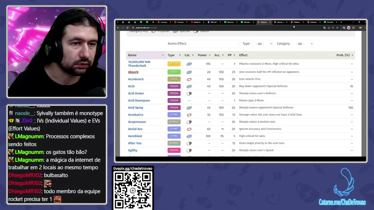This screenshot has height=210, width=374.
Task: Sort the table by Type column
Action: click(x=174, y=55)
